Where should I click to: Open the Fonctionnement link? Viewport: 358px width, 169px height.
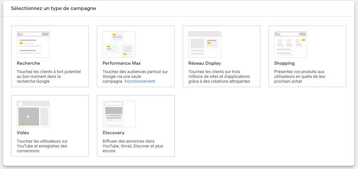point(140,81)
